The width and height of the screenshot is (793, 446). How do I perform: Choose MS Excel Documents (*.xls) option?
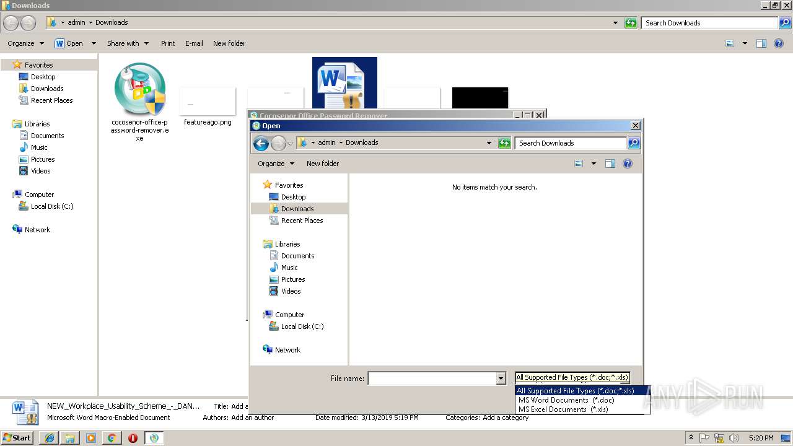click(x=583, y=409)
